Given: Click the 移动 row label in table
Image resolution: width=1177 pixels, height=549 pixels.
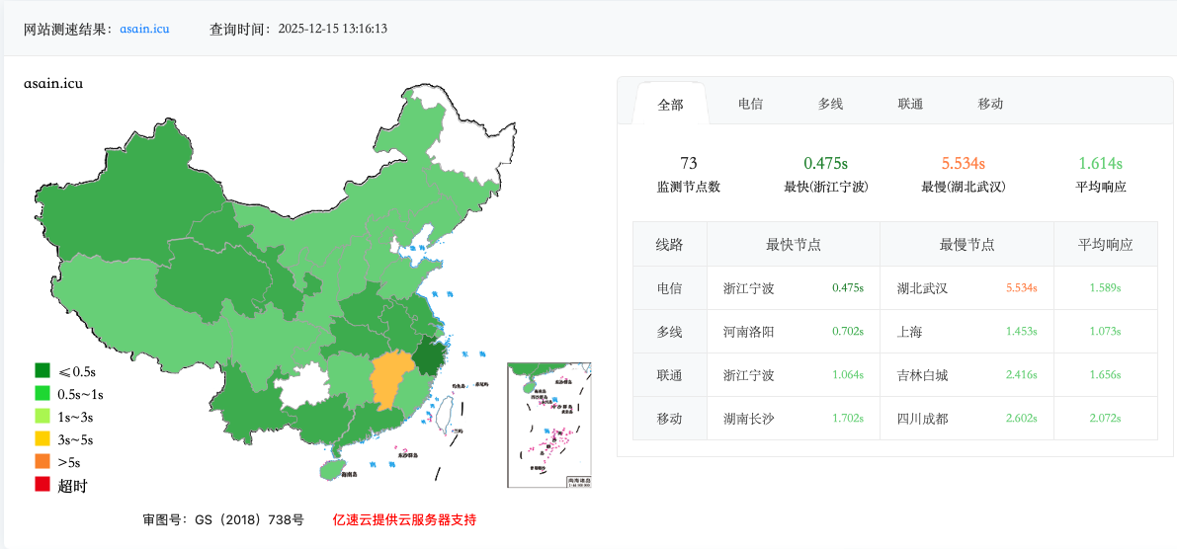Looking at the screenshot, I should tap(670, 419).
